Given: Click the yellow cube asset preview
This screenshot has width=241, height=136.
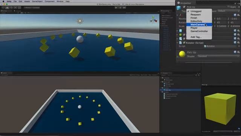Looking at the screenshot, I should click(x=220, y=108).
